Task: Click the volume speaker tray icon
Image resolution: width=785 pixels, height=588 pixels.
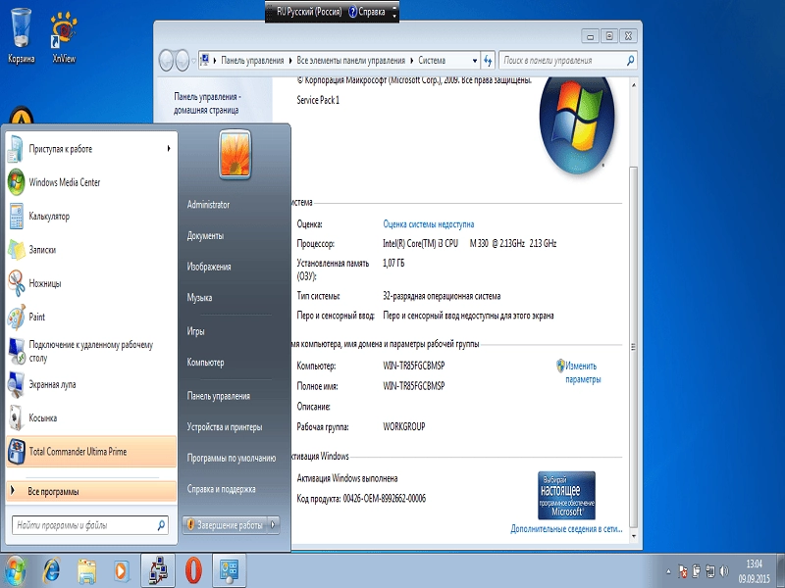Action: (x=724, y=571)
